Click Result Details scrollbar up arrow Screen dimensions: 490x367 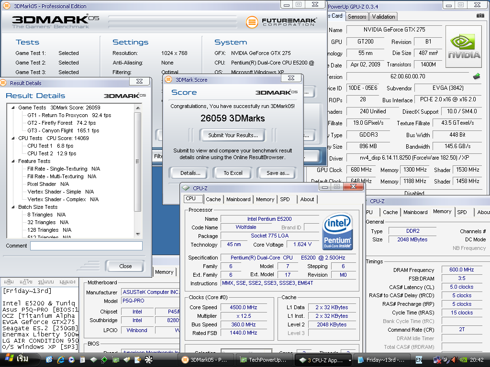point(138,108)
